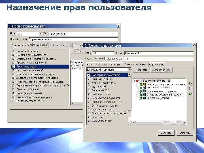Image resolution: width=204 pixels, height=153 pixels.
Task: Select Инициативные документы tree item
Action: 161,91
